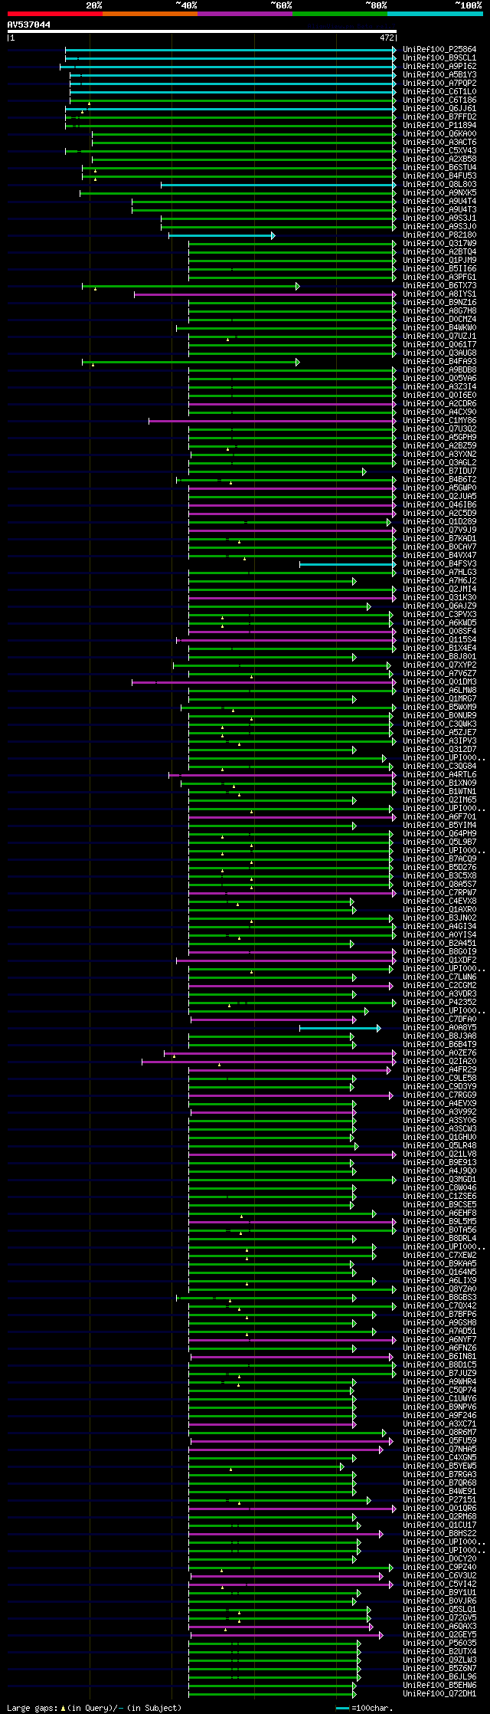Click the green ~80% identity legend segment
490x1714 pixels.
point(339,14)
